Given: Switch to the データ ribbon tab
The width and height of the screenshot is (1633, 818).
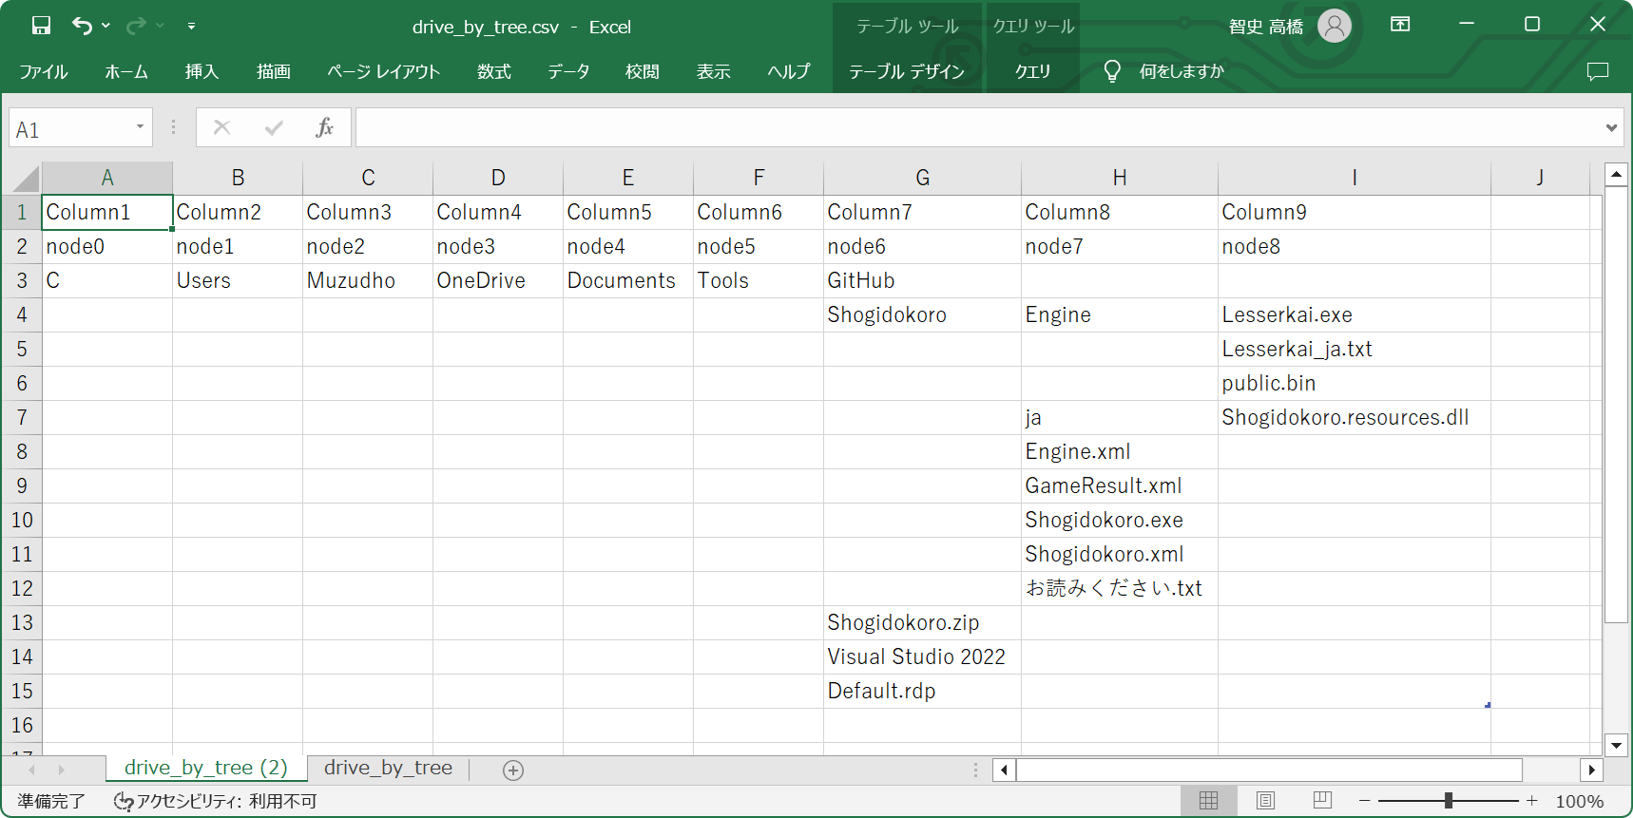Looking at the screenshot, I should click(x=568, y=71).
